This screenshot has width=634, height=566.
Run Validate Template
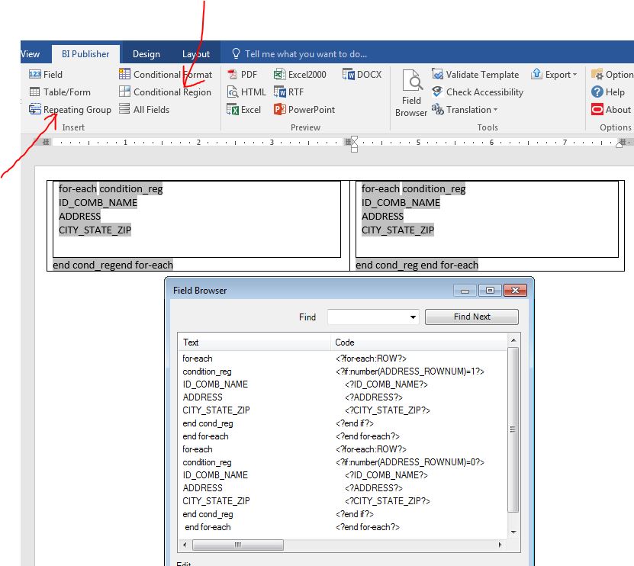click(x=475, y=75)
